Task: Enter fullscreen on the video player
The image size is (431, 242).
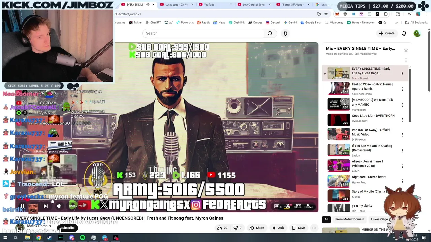Action: click(x=309, y=206)
